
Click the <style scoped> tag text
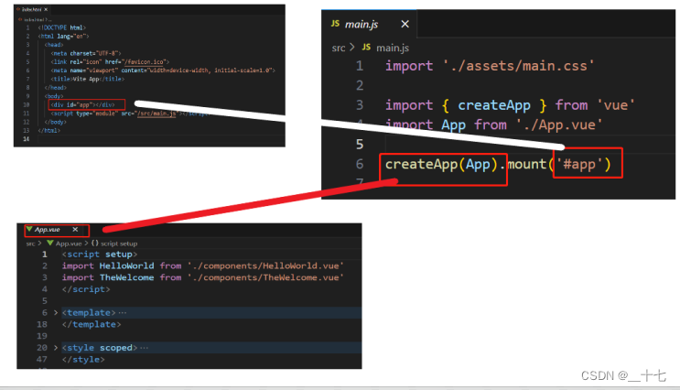pyautogui.click(x=100, y=348)
